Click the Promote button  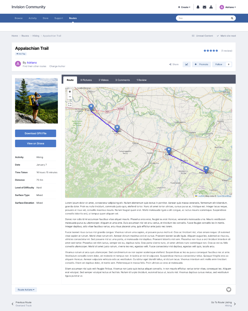(x=201, y=64)
